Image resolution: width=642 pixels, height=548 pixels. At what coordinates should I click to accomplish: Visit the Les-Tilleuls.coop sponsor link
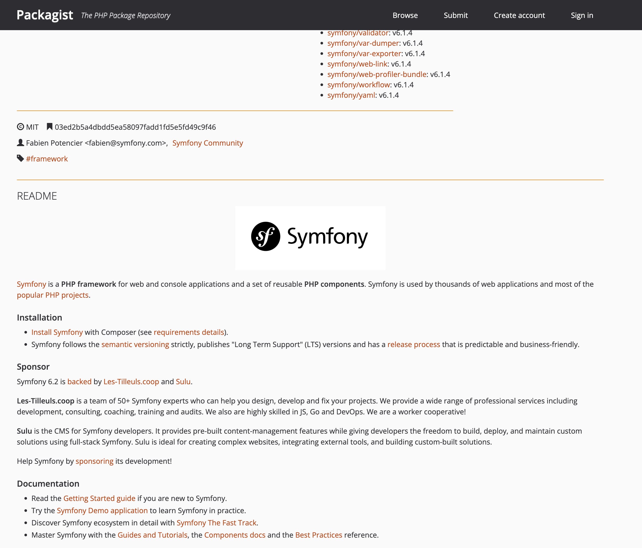[x=131, y=381]
